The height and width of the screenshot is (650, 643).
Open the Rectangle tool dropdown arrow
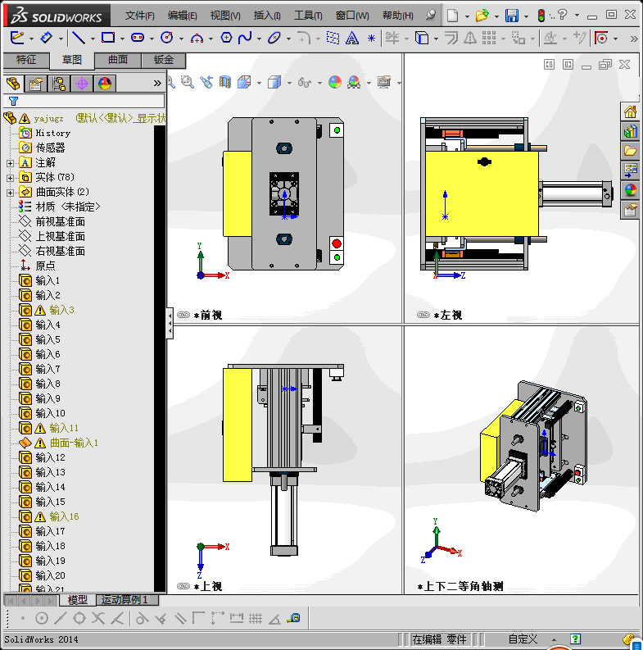tap(122, 39)
